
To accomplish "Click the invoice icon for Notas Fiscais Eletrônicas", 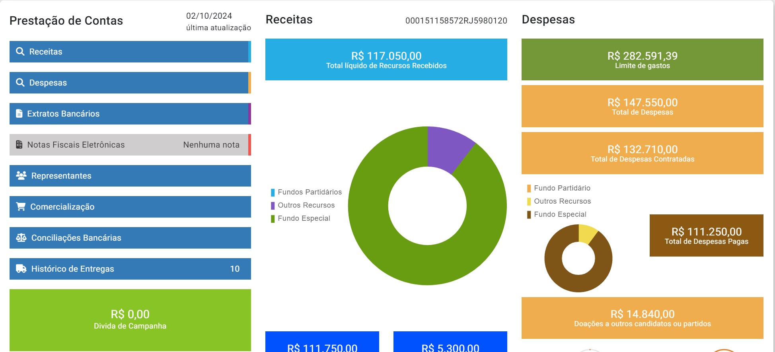I will (19, 145).
